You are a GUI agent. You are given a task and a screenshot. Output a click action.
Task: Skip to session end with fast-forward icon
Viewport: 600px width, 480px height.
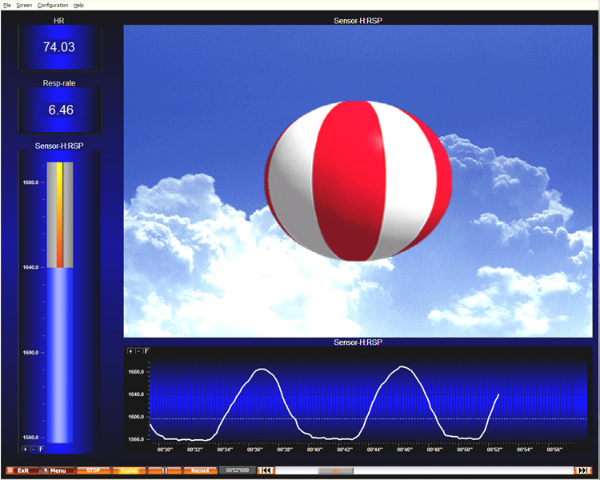583,470
